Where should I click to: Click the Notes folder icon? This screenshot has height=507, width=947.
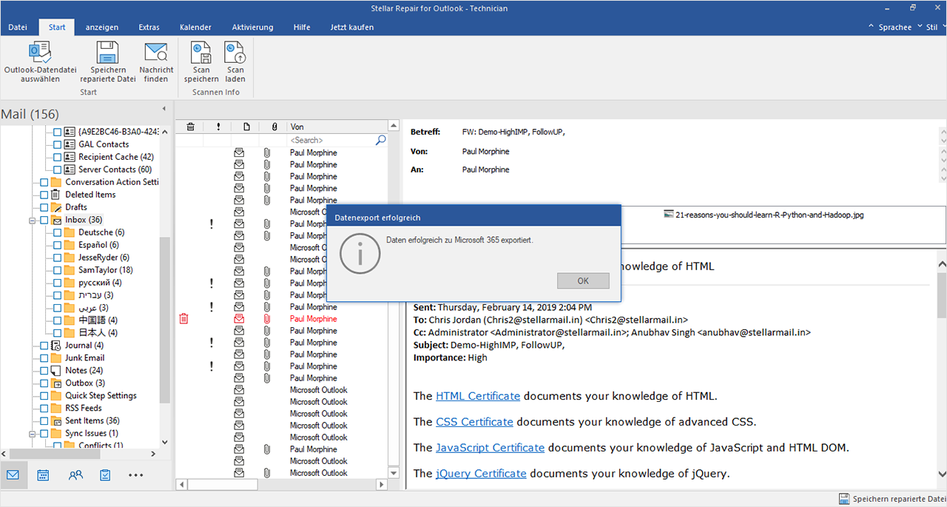coord(57,371)
